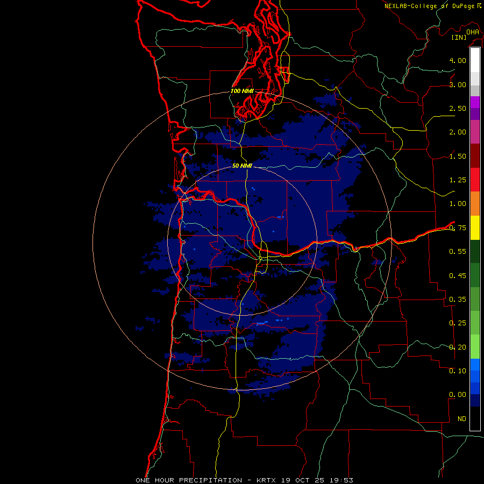This screenshot has height=484, width=484.
Task: Click the green swatch beside the 0.25 label
Action: click(475, 323)
